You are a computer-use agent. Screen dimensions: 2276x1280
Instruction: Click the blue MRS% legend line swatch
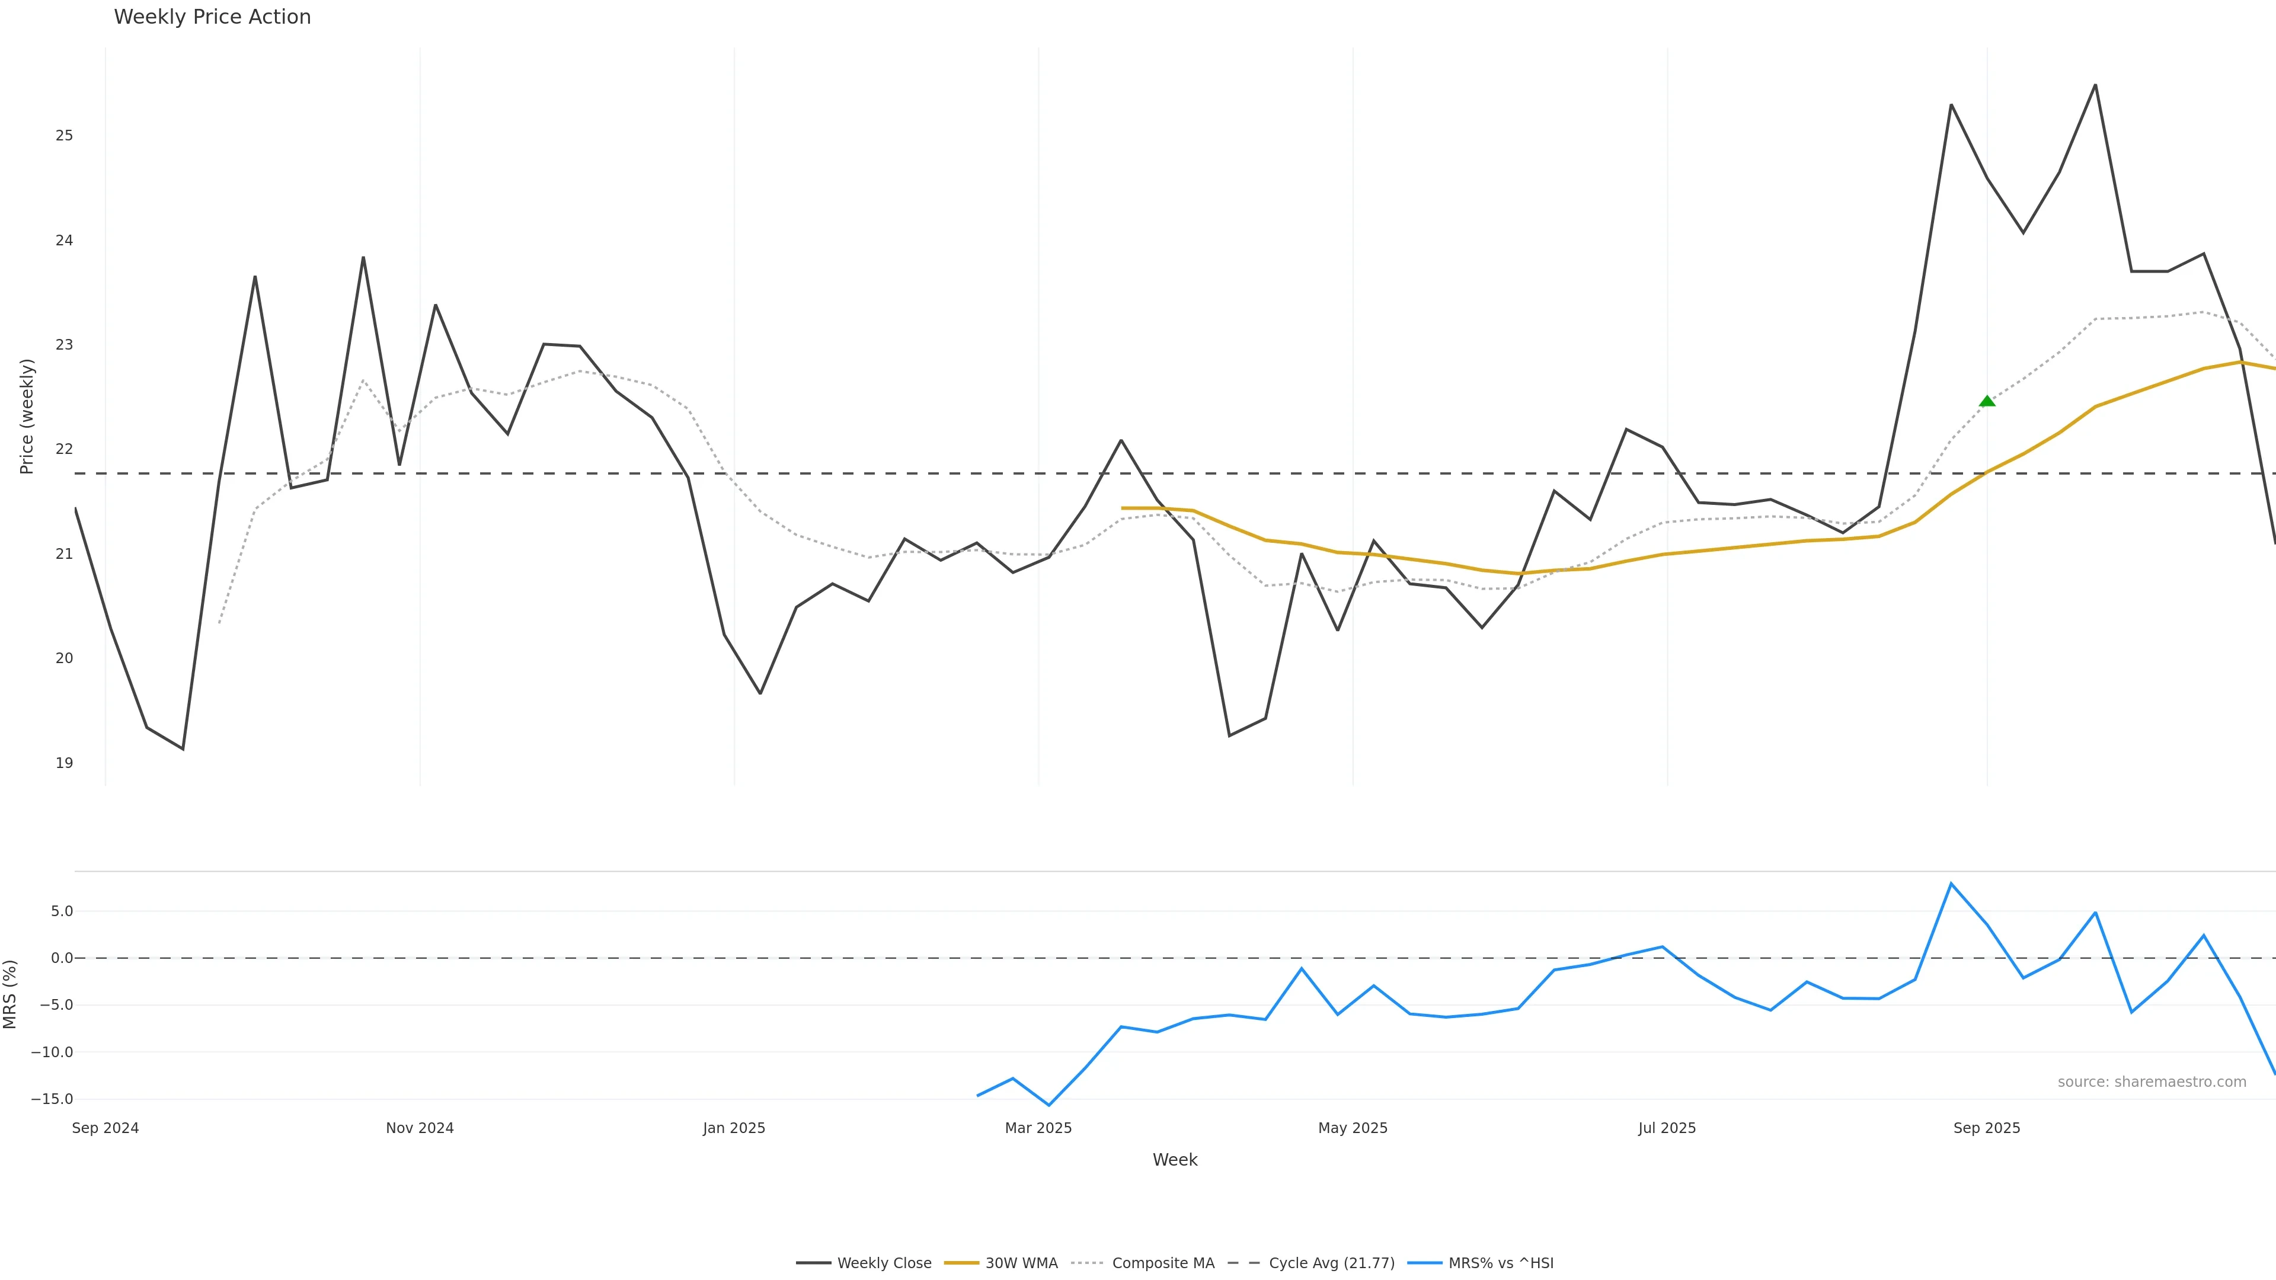tap(1424, 1263)
